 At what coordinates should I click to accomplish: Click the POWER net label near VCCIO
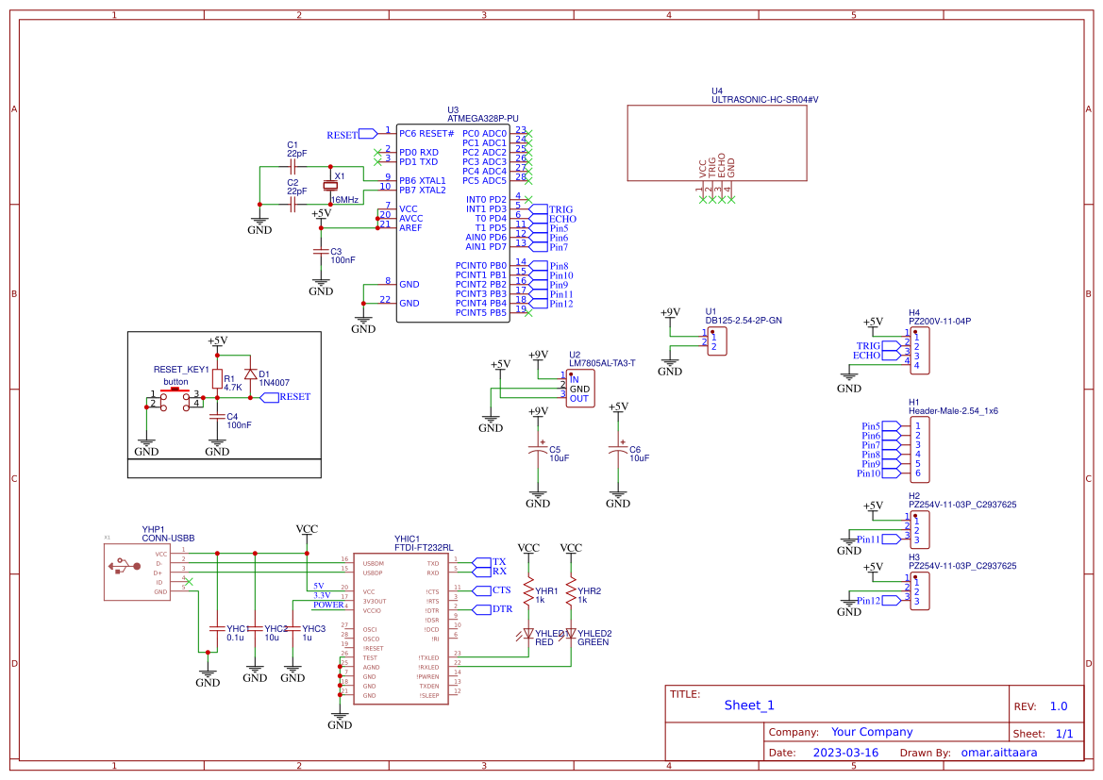click(328, 605)
